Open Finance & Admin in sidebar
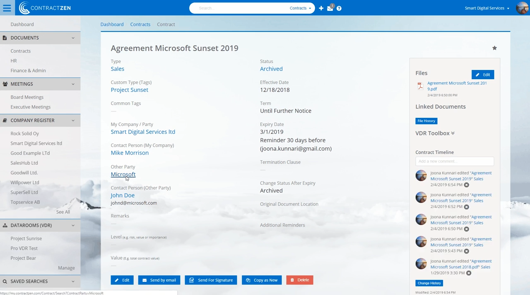Image resolution: width=530 pixels, height=295 pixels. (28, 70)
